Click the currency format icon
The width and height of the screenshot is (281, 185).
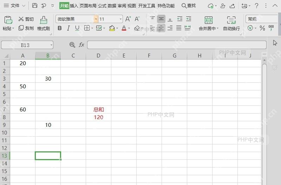coord(250,28)
